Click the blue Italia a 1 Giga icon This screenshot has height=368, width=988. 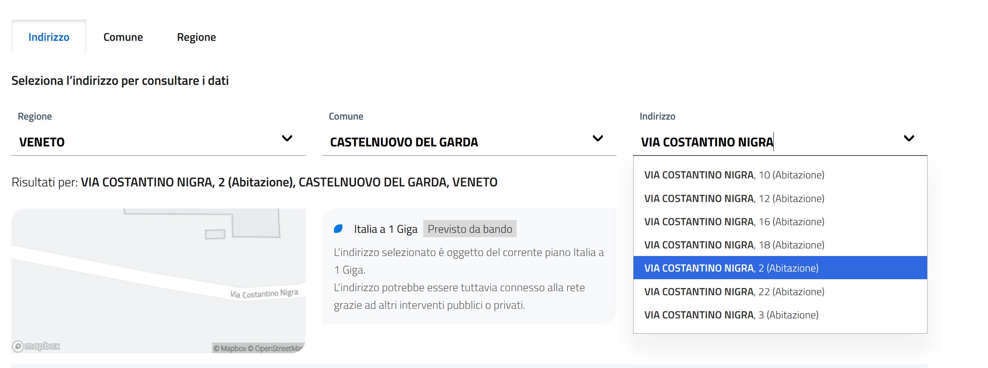click(338, 229)
